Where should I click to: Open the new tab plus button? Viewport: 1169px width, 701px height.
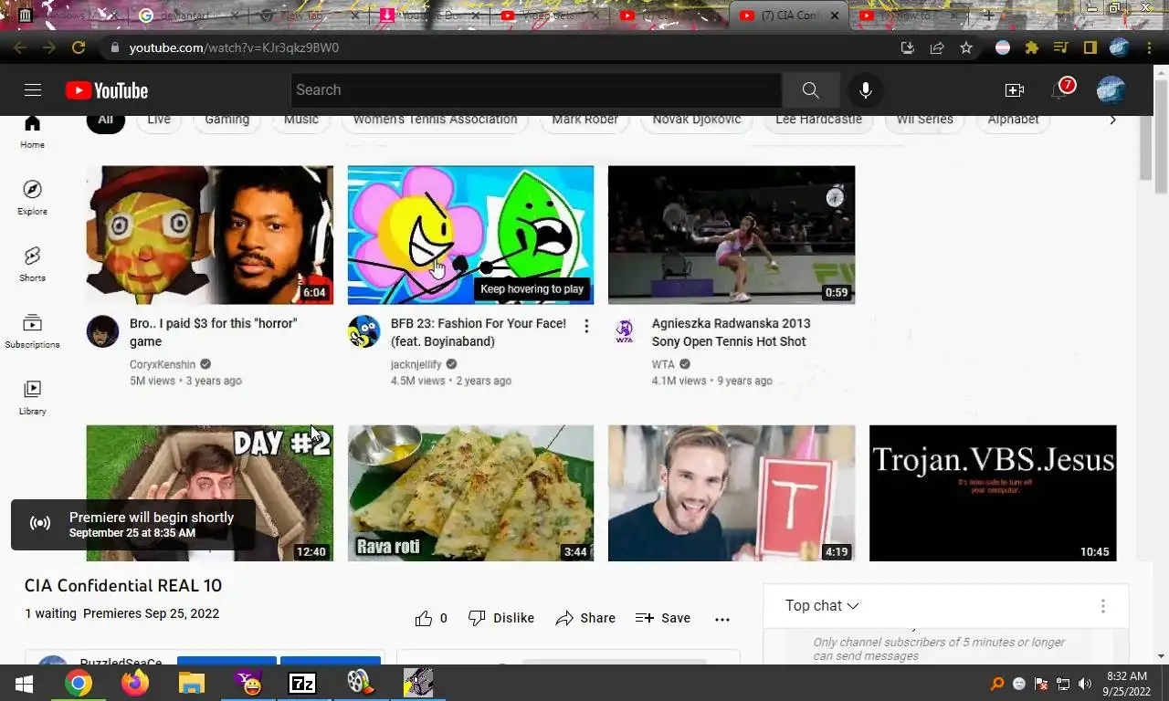(988, 16)
